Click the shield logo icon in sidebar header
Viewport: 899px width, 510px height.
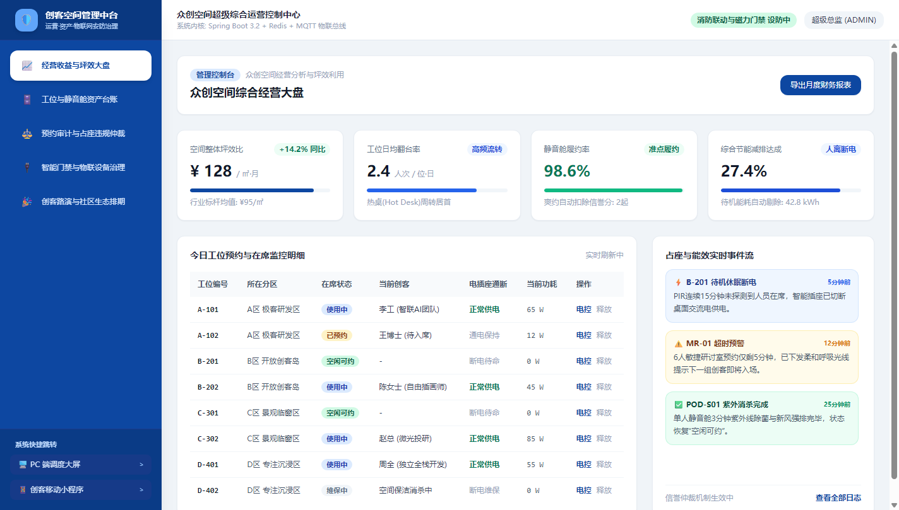click(x=27, y=20)
